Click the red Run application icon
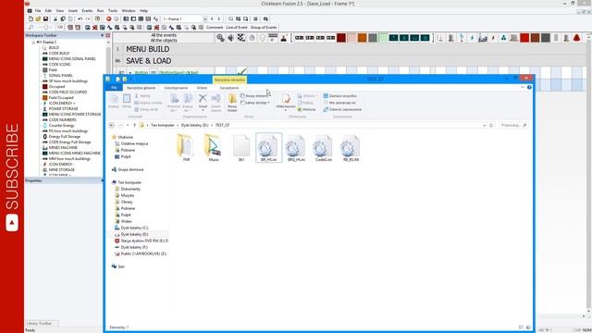This screenshot has height=333, width=592. tap(109, 18)
